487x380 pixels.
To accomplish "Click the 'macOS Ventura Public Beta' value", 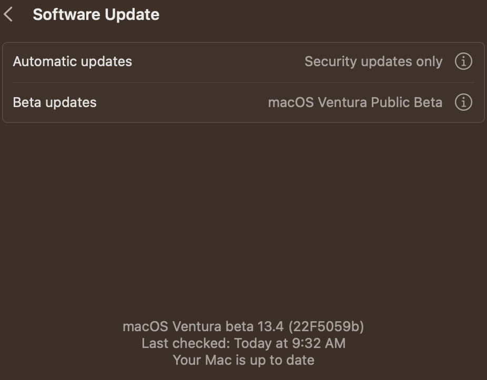I will pos(355,102).
